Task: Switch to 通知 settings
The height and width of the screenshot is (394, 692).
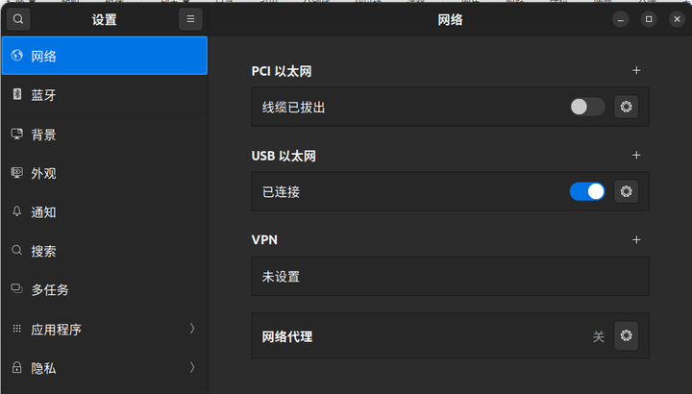Action: tap(43, 212)
